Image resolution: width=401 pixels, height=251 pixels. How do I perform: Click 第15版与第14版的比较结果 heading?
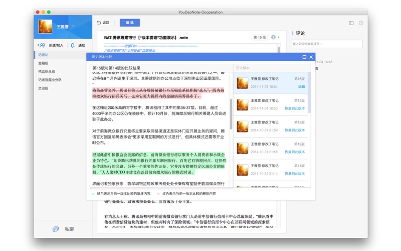coord(117,68)
